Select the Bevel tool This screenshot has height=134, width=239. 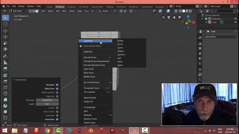[5, 82]
